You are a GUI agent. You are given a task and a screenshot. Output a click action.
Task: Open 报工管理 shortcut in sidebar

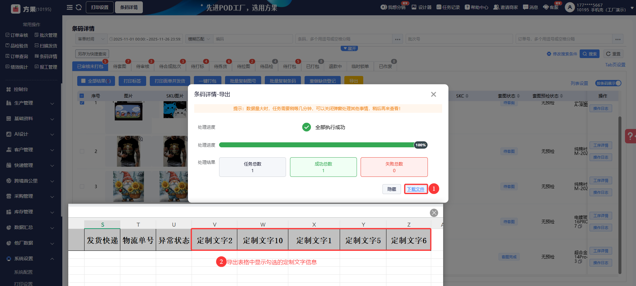[46, 67]
